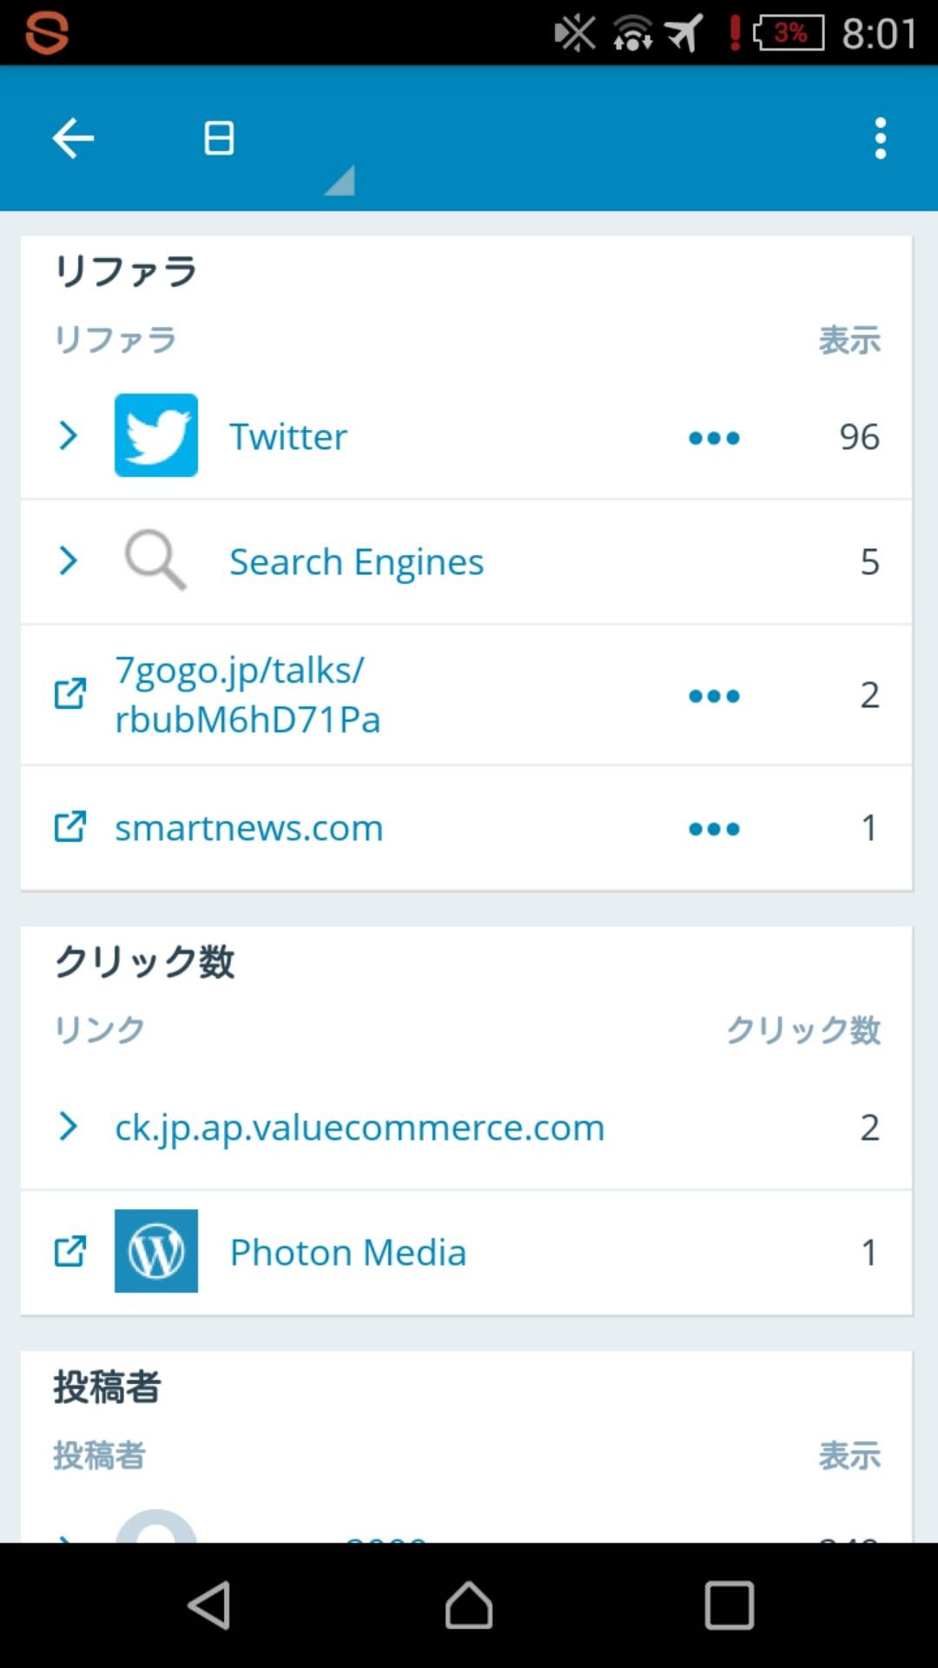The image size is (938, 1668).
Task: Open the overflow menu with three vertical dots
Action: pos(880,138)
